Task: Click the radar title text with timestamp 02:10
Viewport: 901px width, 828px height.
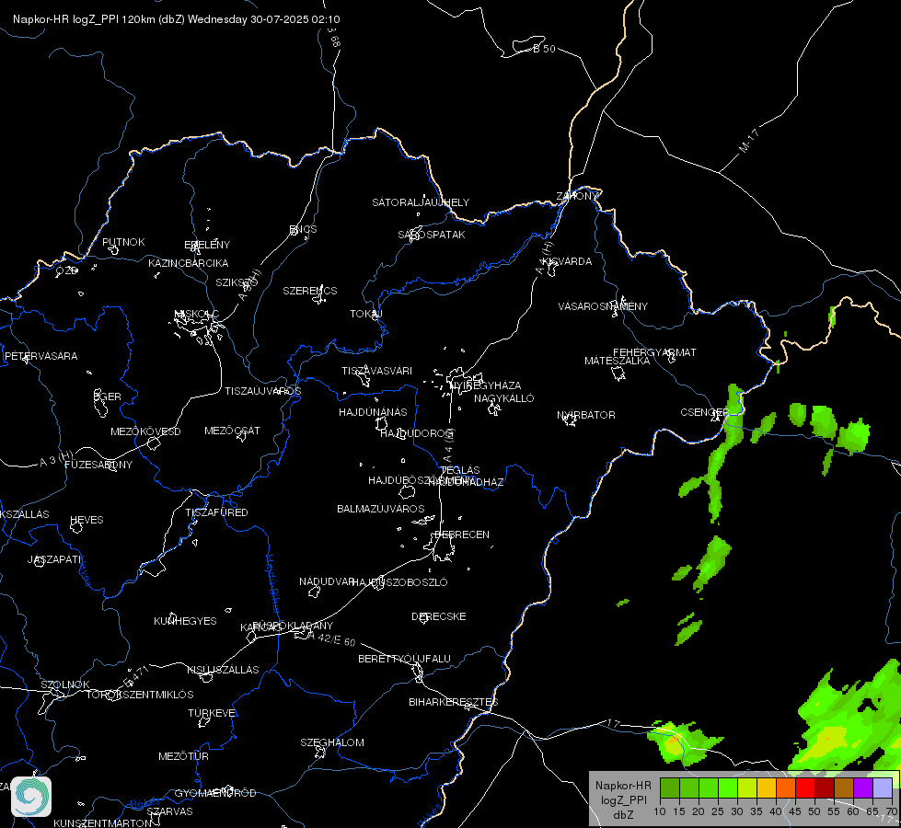Action: pos(177,19)
